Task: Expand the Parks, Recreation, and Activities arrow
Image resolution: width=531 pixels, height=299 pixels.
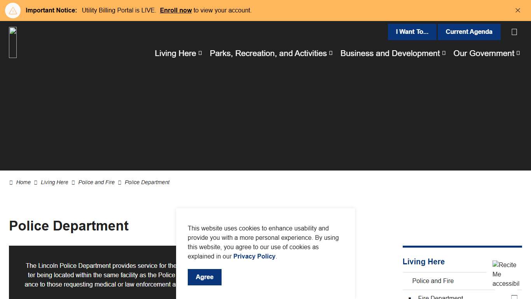Action: coord(331,53)
